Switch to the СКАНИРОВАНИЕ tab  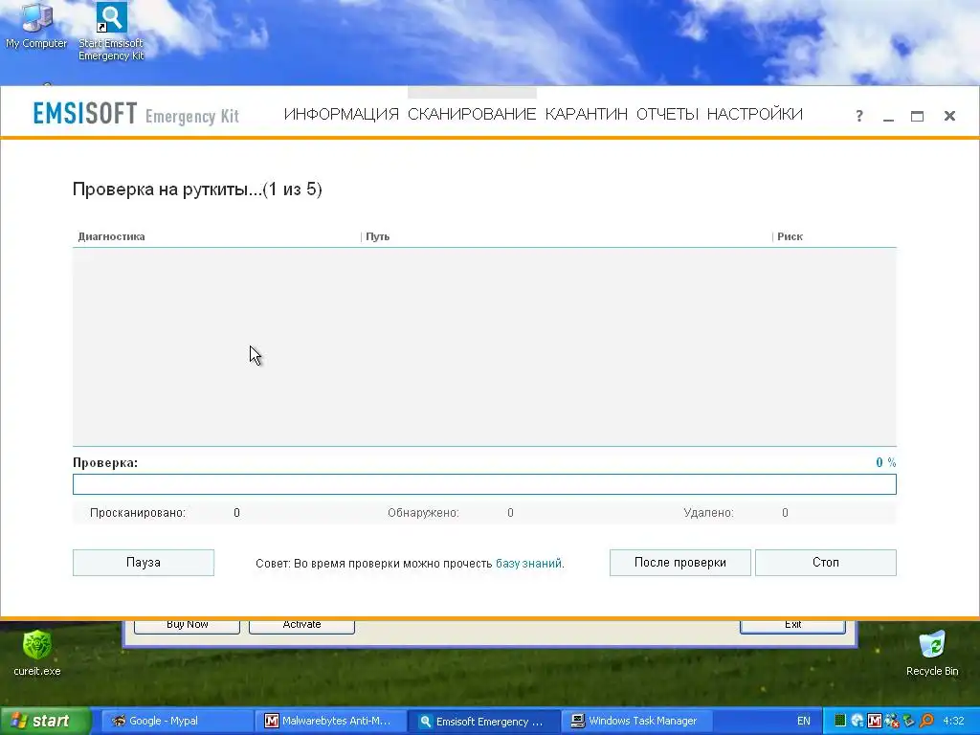(x=472, y=115)
